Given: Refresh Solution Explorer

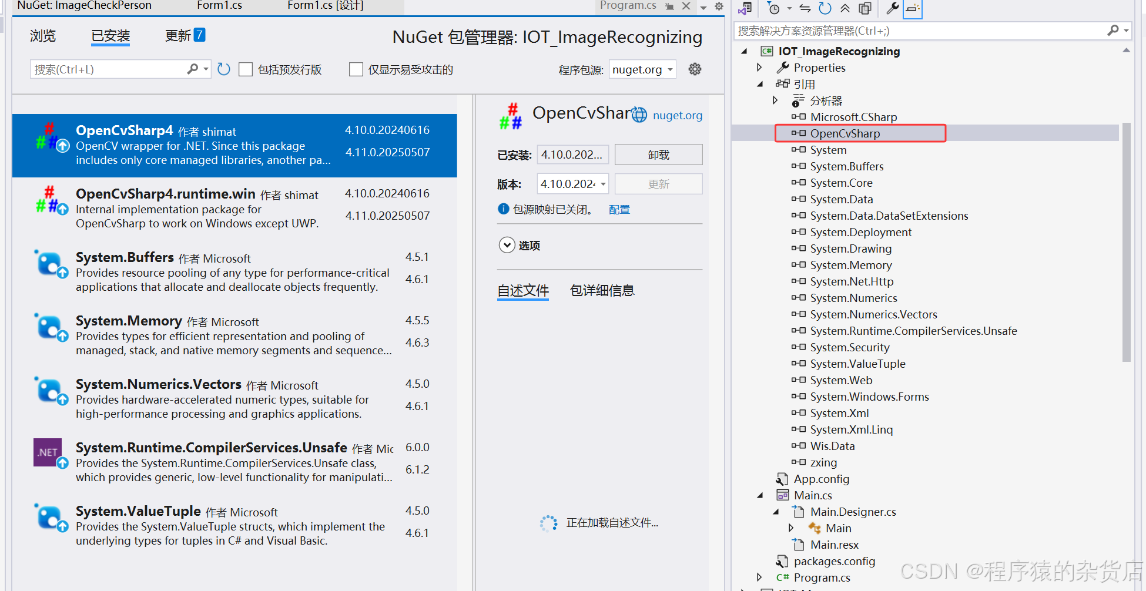Looking at the screenshot, I should point(825,8).
